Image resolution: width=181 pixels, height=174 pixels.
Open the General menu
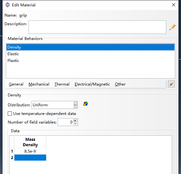pos(16,84)
